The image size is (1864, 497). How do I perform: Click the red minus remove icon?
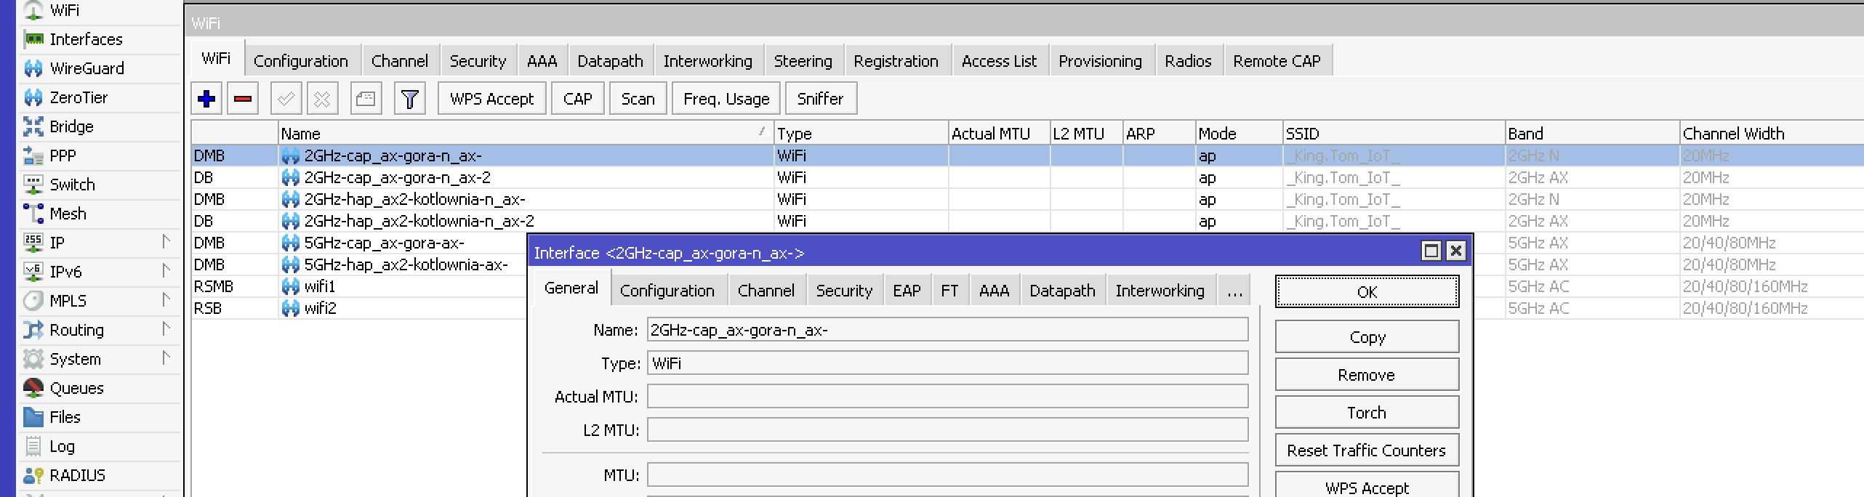[243, 99]
